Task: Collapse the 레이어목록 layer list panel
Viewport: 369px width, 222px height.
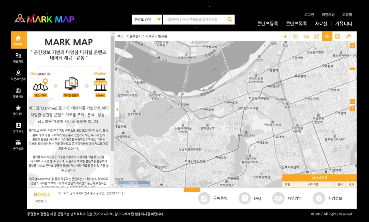Action: pyautogui.click(x=352, y=178)
